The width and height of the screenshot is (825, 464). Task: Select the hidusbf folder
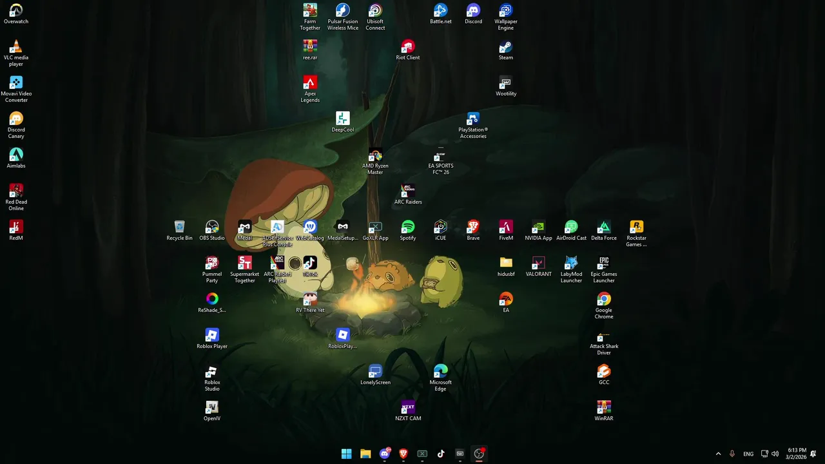[506, 266]
